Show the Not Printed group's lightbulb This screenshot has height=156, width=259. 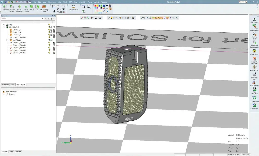tap(49, 40)
